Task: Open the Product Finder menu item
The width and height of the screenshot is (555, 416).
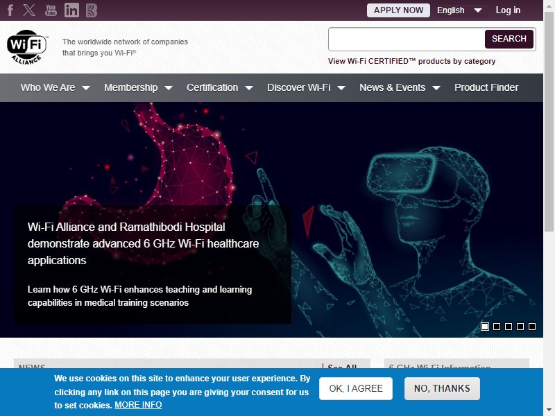Action: (486, 87)
